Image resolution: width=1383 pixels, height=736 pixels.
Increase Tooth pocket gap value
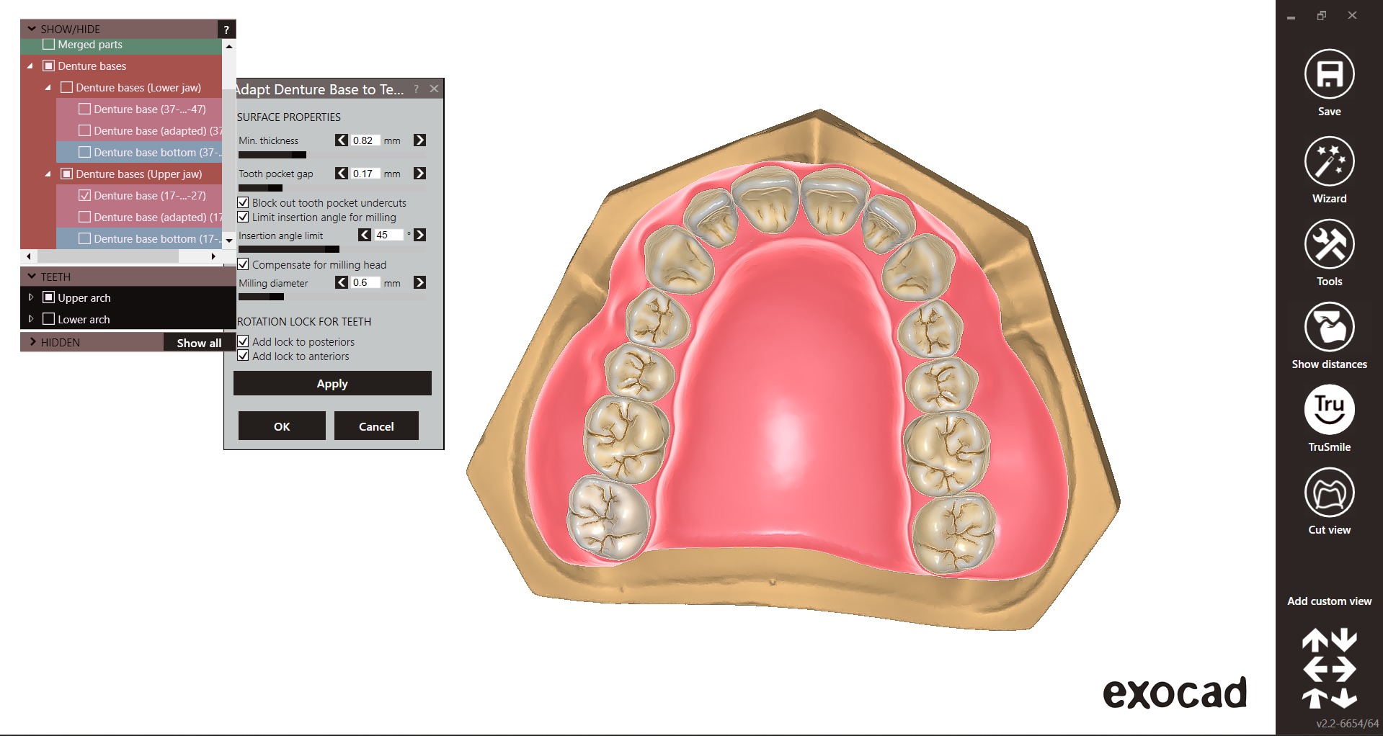point(419,174)
